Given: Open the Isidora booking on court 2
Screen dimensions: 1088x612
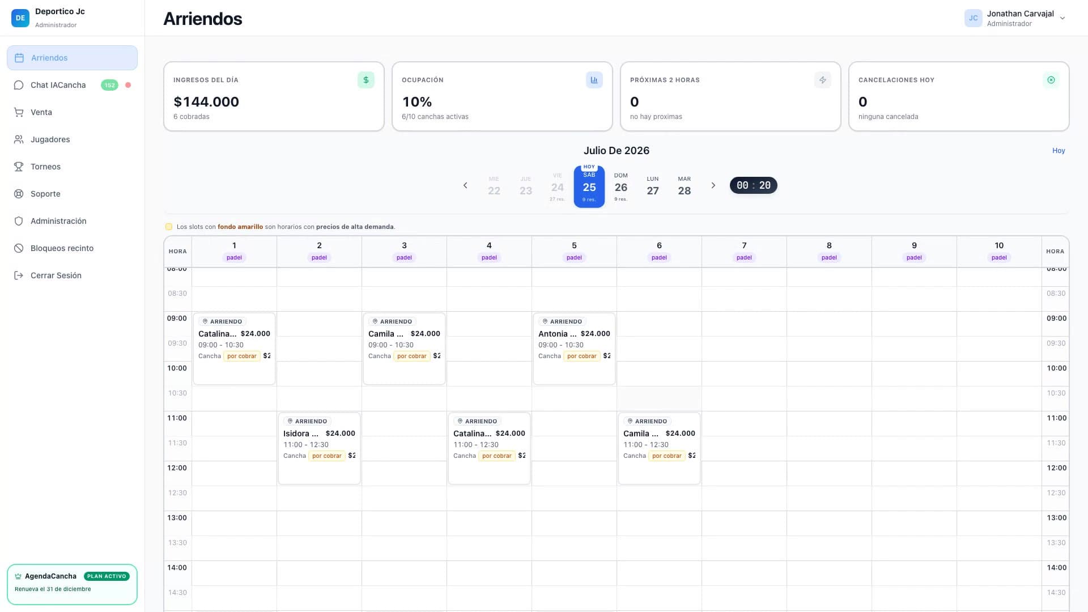Looking at the screenshot, I should click(x=319, y=448).
